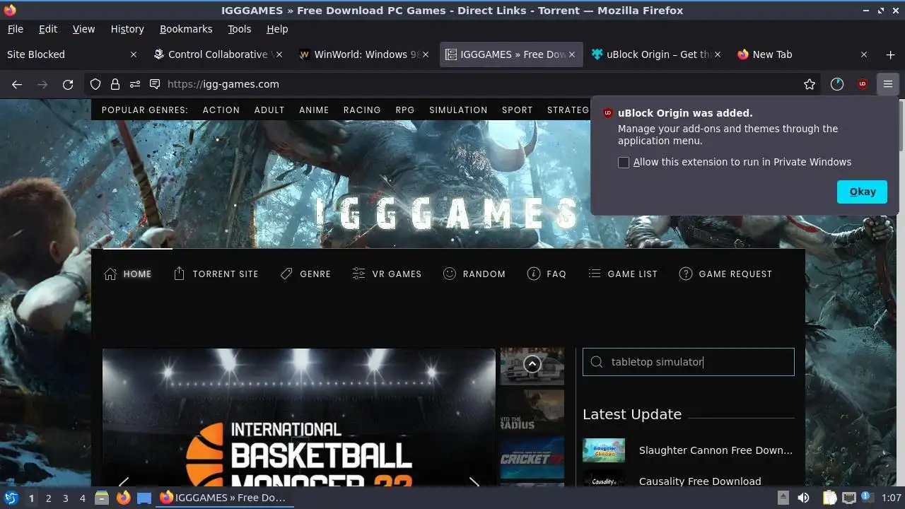Open Slaughter Cannon Free Download link
The width and height of the screenshot is (905, 509).
tap(716, 450)
